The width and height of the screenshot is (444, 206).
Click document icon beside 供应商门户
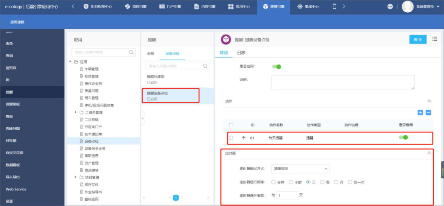[81, 126]
